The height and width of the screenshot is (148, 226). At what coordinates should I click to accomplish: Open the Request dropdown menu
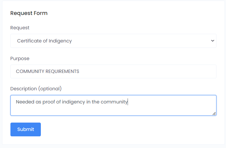tap(113, 41)
